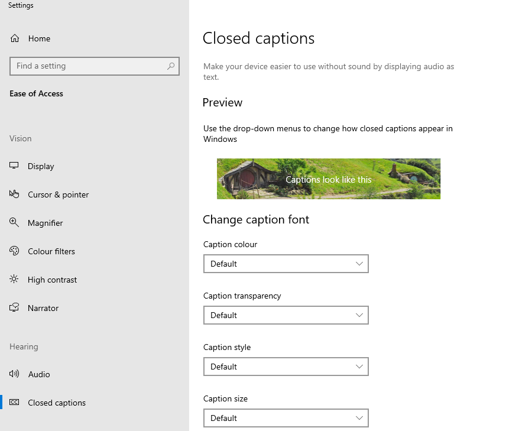Focus the Find a setting search box

click(95, 66)
